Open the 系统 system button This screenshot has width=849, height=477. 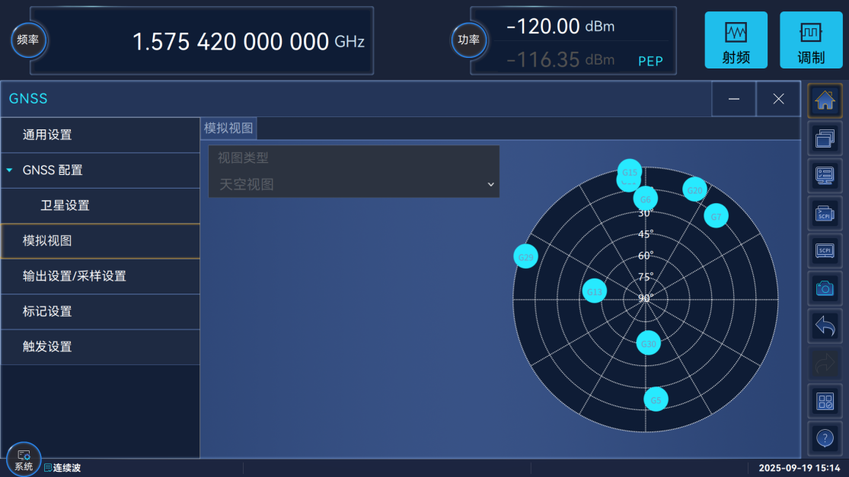coord(24,459)
